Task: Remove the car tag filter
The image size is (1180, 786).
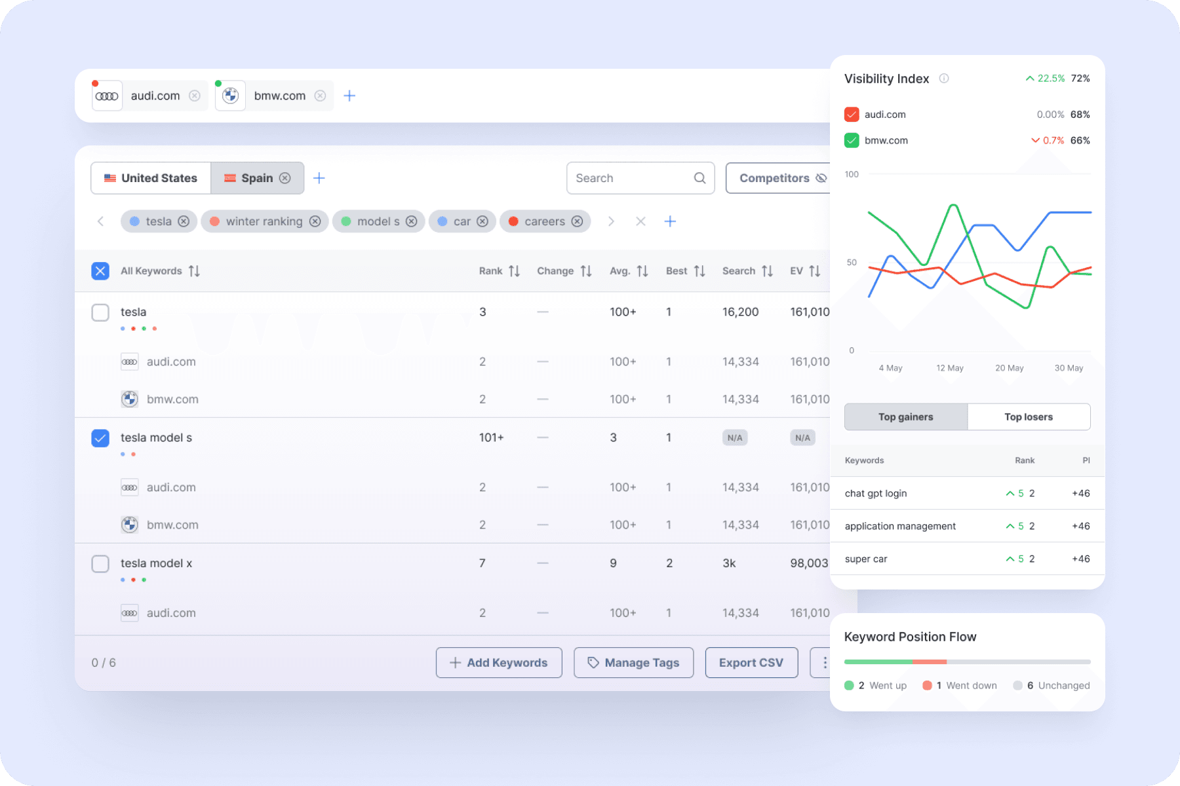Action: point(482,221)
